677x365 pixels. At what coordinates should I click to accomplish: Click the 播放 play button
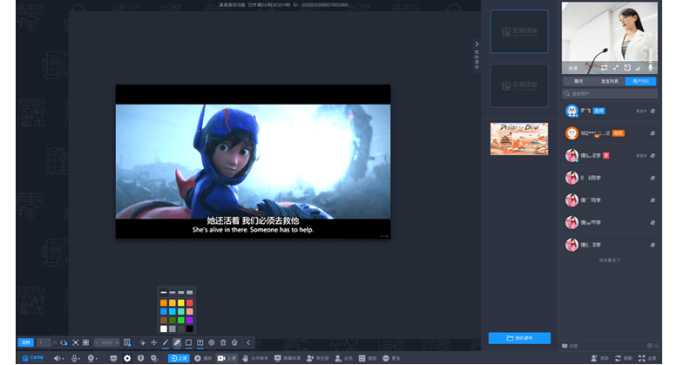point(203,358)
